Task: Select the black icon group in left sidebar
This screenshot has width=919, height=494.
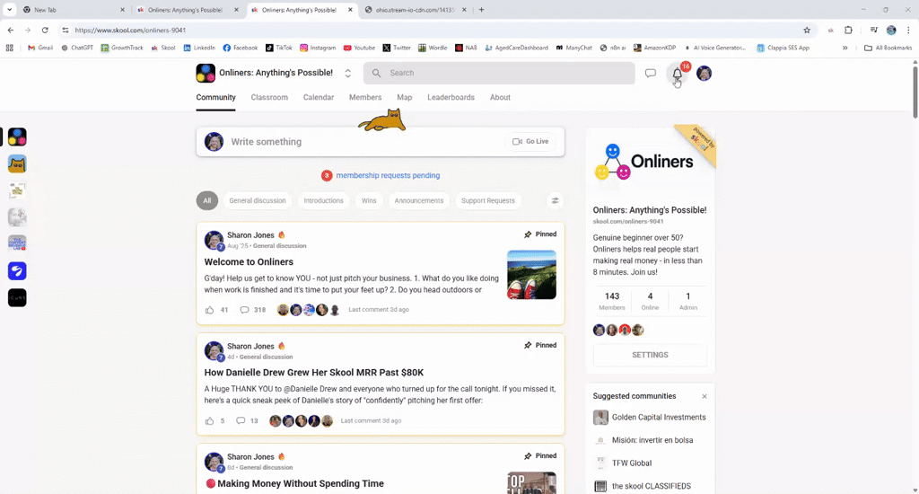Action: point(17,298)
